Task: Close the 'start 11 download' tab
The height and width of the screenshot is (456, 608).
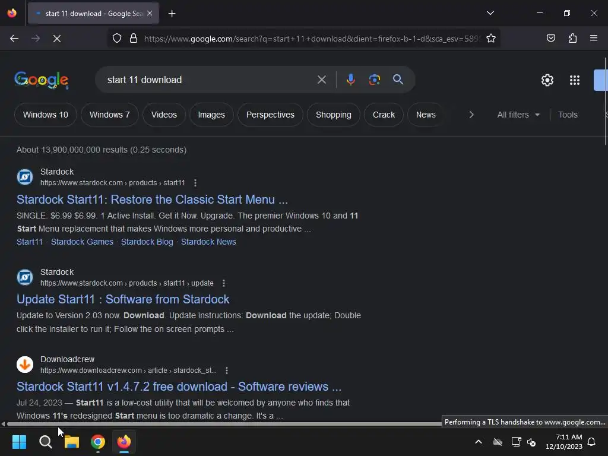Action: [150, 13]
